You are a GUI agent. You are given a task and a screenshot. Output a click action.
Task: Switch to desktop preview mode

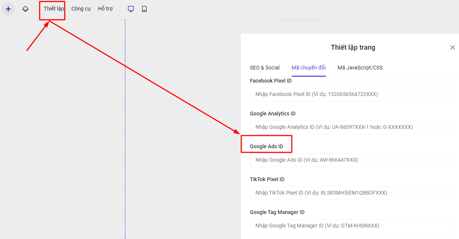coord(131,9)
